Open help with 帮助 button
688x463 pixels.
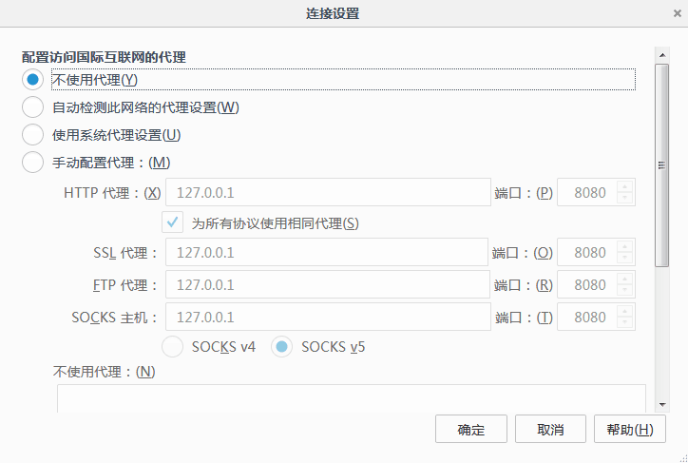[x=629, y=430]
